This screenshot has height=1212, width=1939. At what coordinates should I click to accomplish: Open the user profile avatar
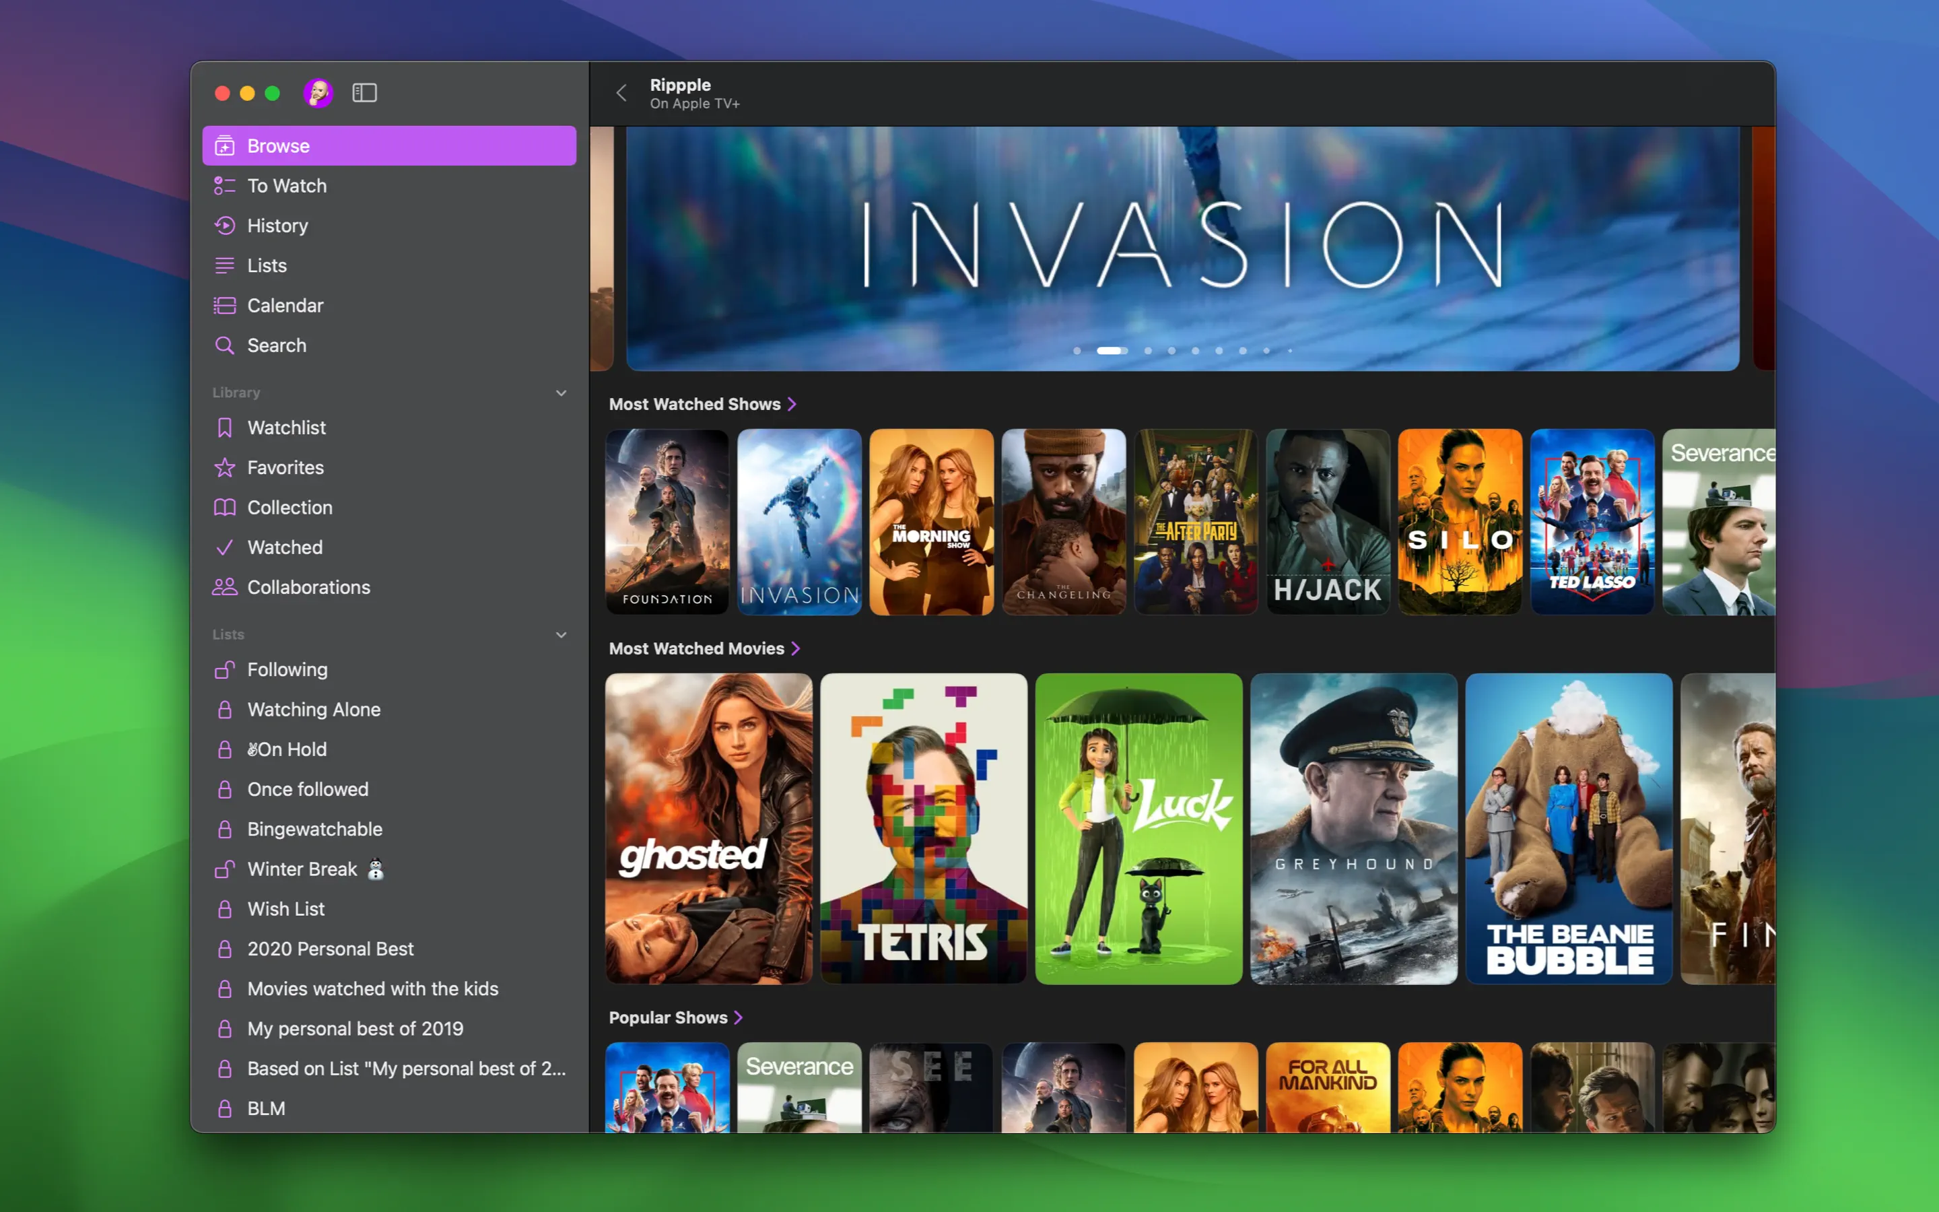click(x=318, y=93)
